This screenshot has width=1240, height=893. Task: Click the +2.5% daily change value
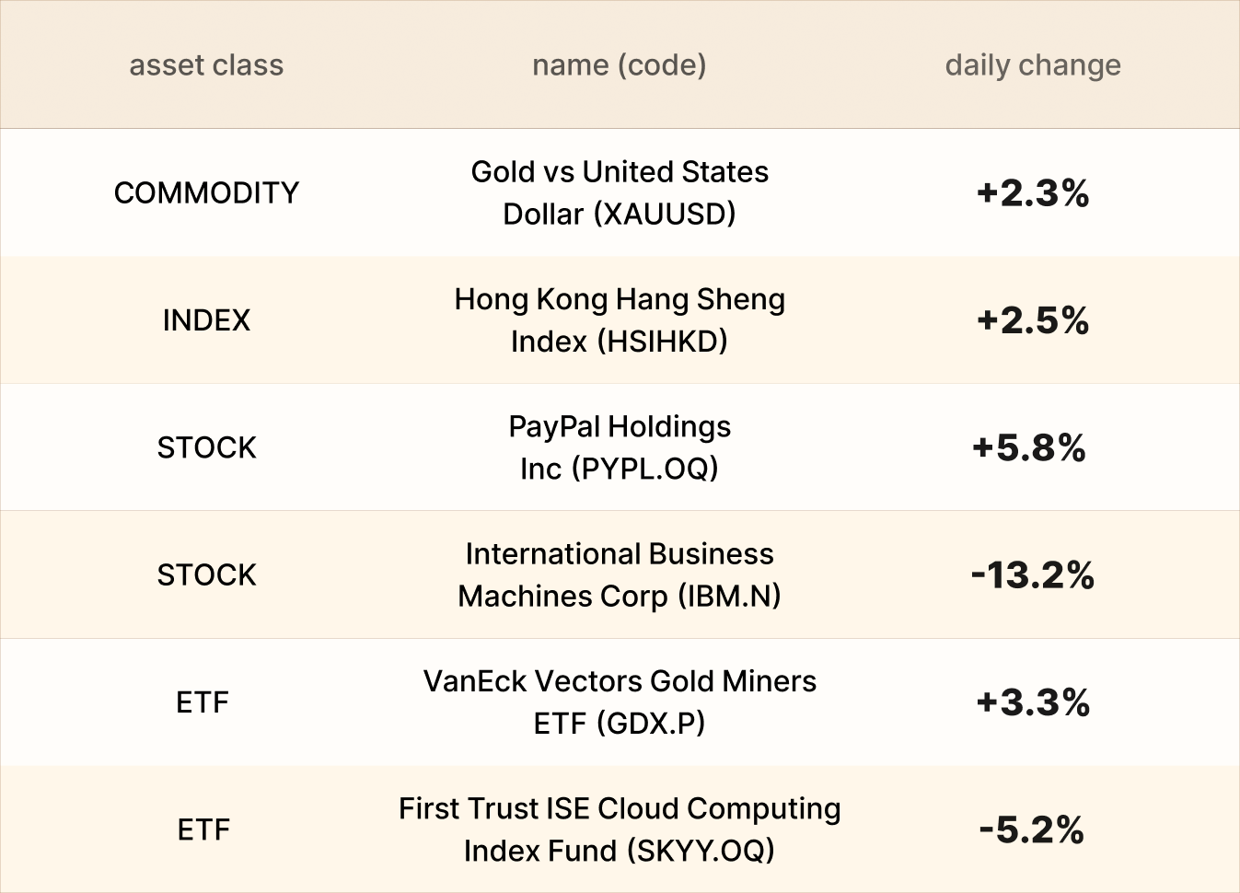(x=1033, y=320)
